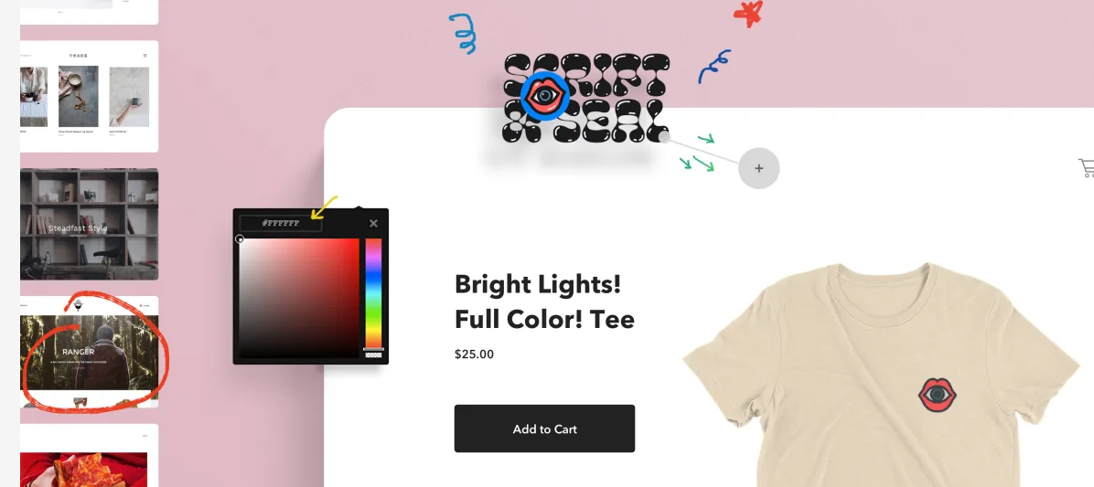Click the white circle color selector handle
Screen dimensions: 1094x487
pos(240,239)
